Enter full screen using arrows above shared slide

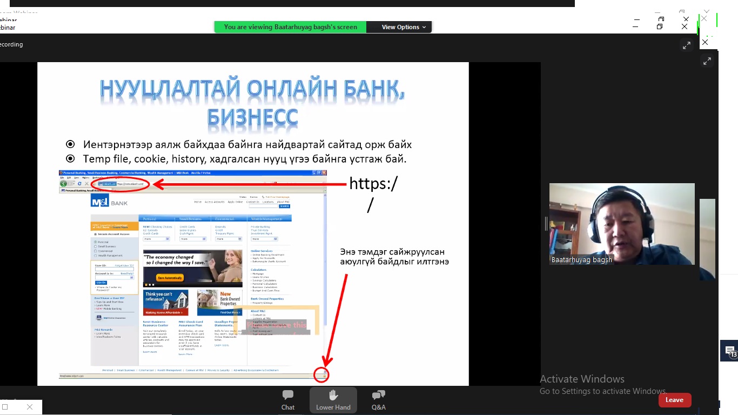686,46
